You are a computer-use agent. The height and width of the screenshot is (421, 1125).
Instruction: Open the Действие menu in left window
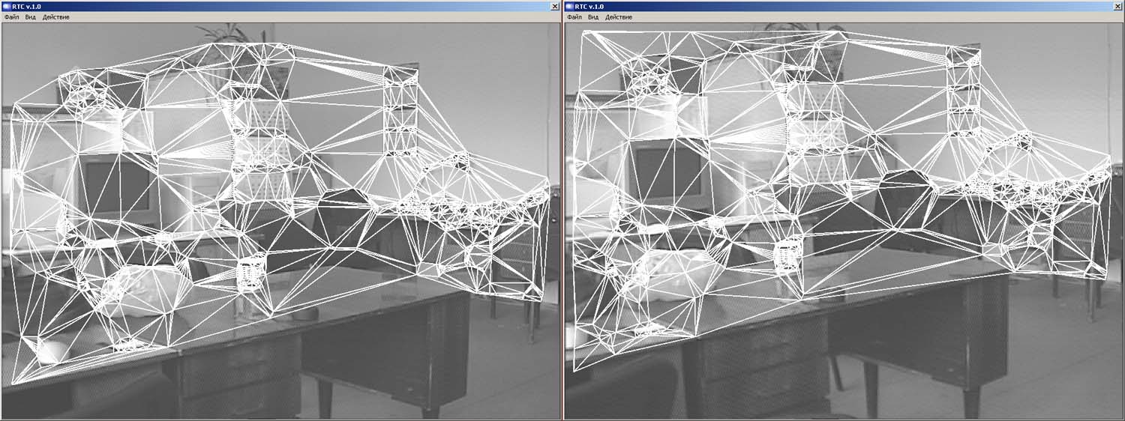(56, 17)
